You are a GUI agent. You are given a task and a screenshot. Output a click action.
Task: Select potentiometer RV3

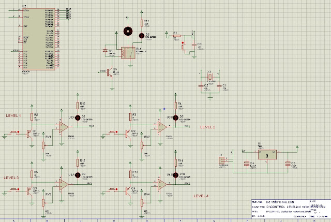click(43, 203)
